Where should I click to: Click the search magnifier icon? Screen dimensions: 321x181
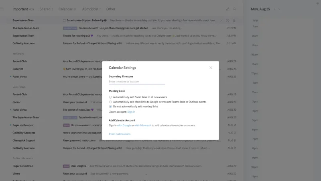[x=234, y=9]
